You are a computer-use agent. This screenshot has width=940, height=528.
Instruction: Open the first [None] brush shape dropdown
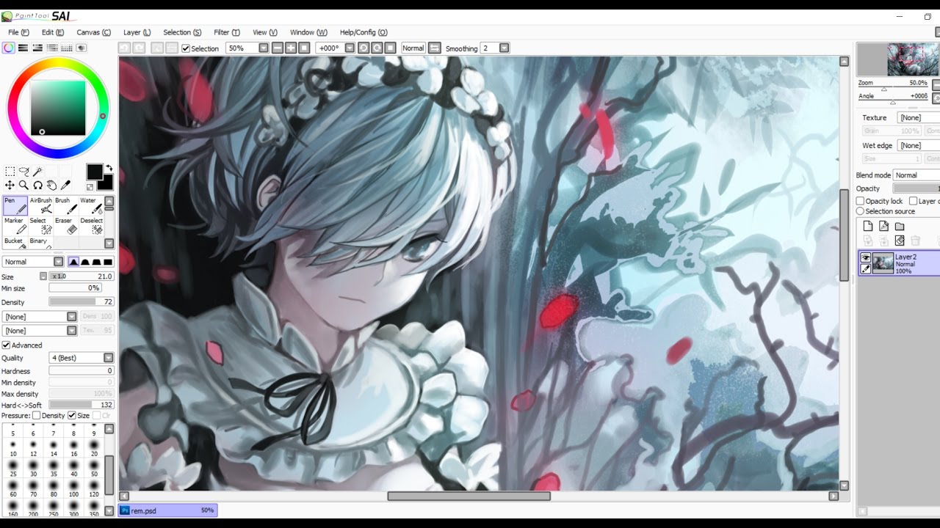40,317
